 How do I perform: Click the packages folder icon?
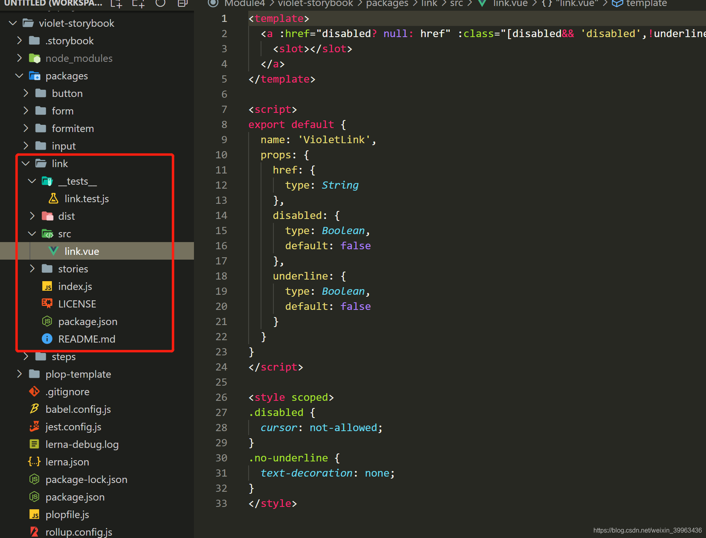(x=35, y=76)
